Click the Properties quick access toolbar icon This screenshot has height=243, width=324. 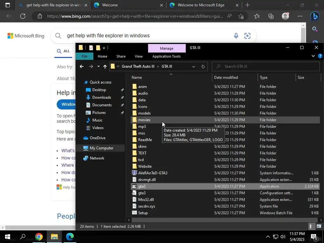pos(91,48)
